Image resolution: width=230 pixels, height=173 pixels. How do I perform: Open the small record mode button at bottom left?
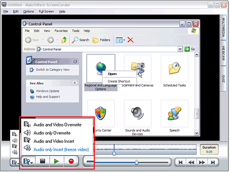click(x=15, y=163)
